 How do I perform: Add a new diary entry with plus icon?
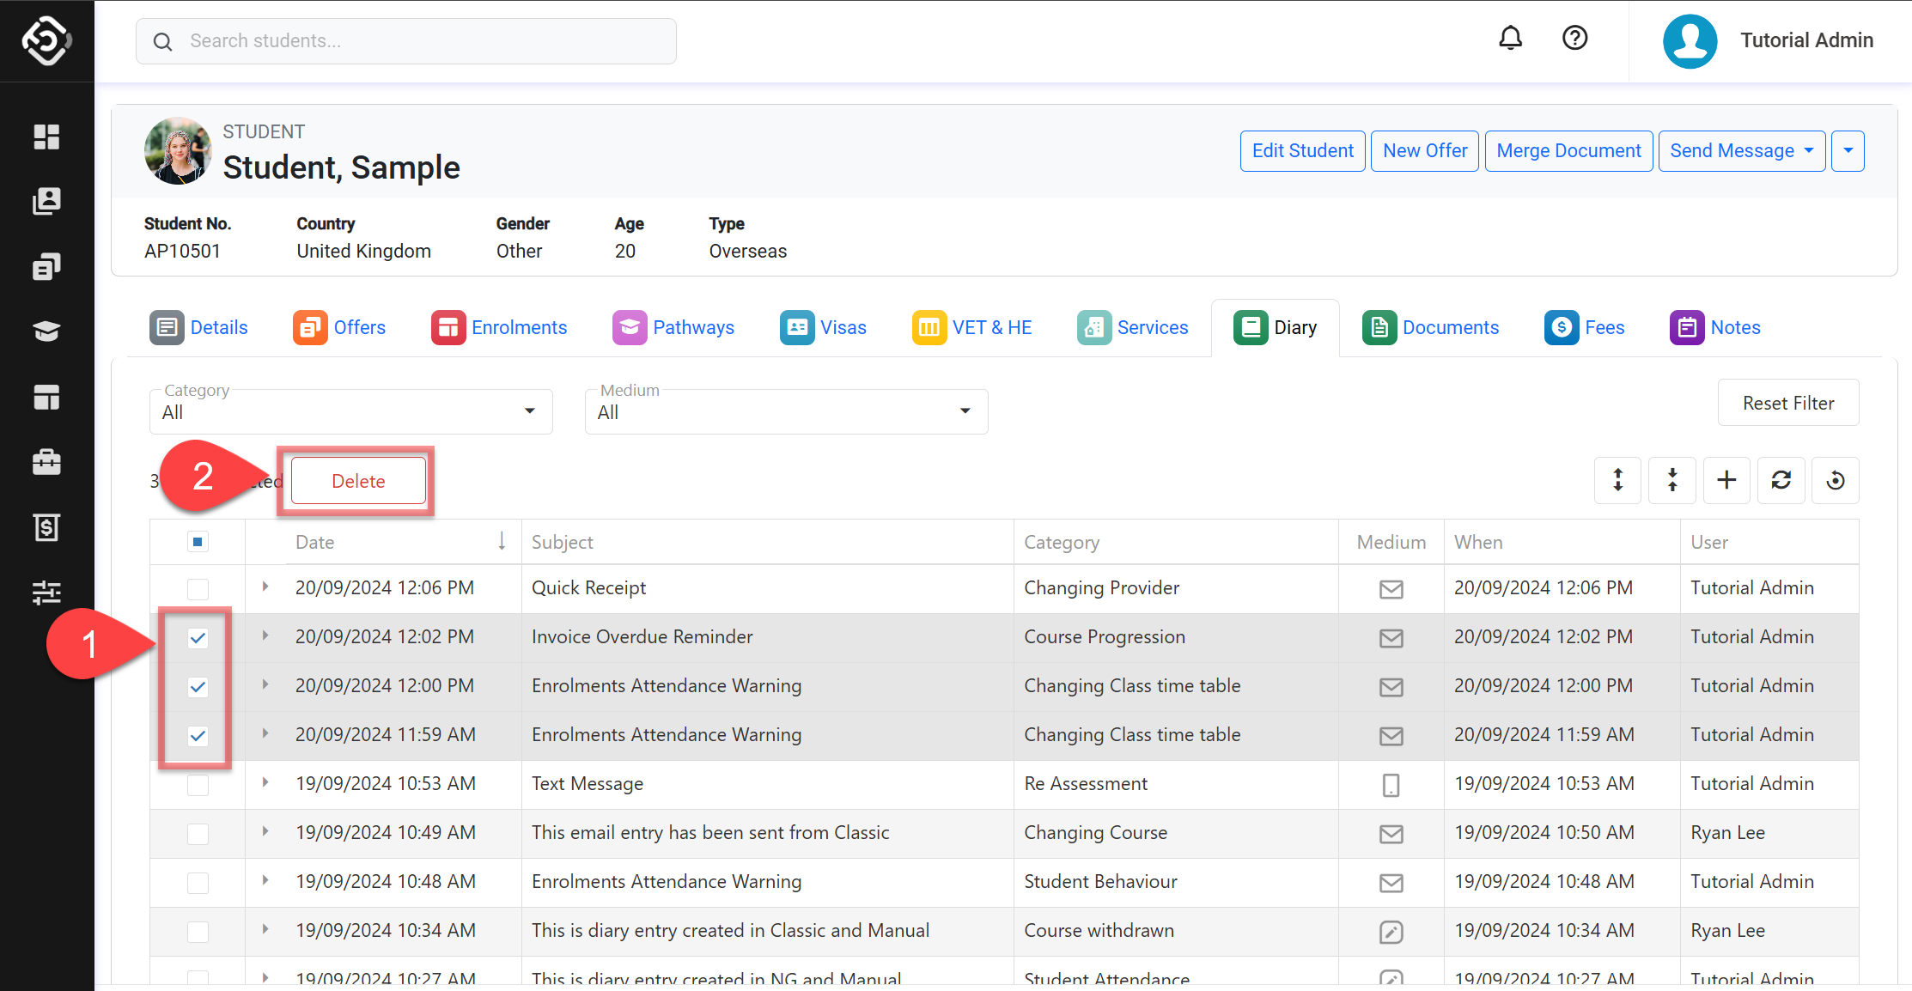1726,480
